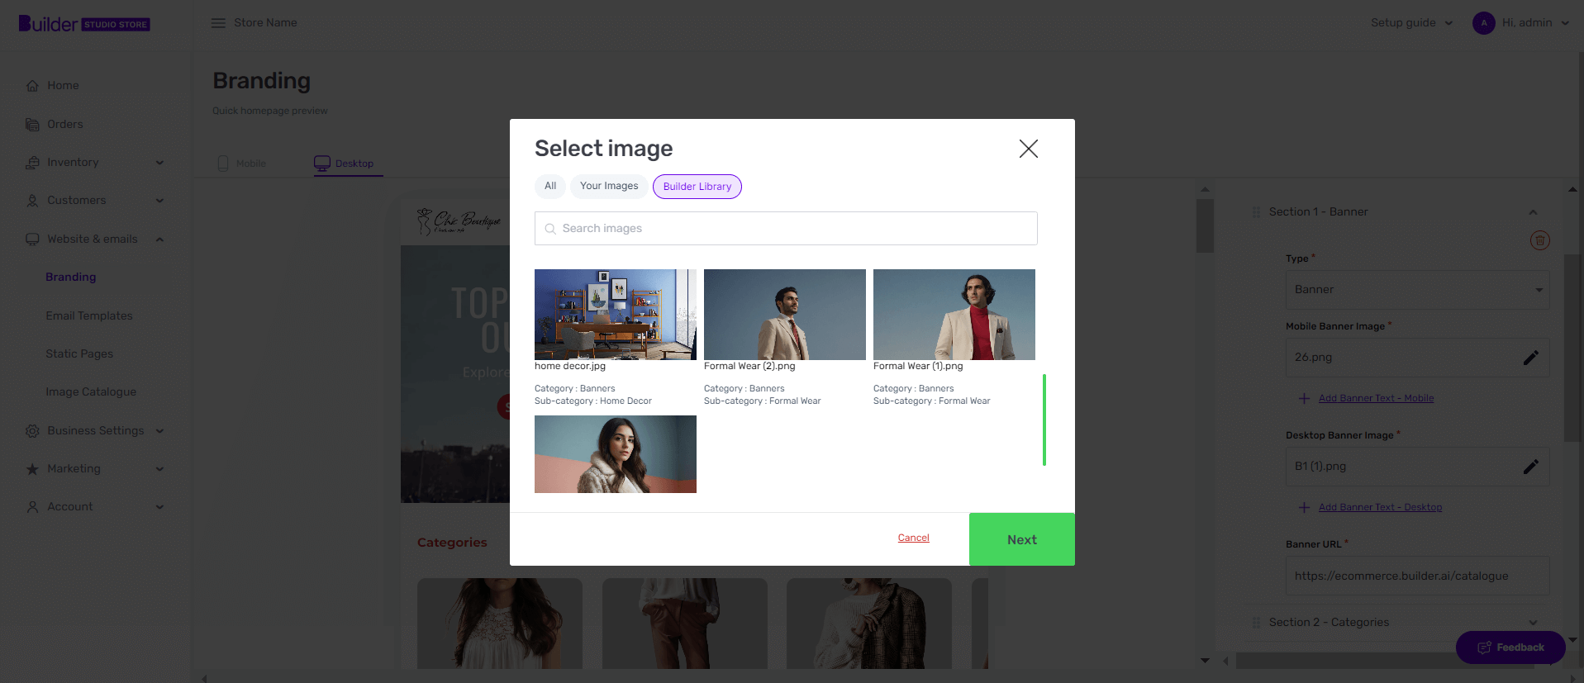1584x683 pixels.
Task: Click the 26.png mobile banner field
Action: [1417, 358]
